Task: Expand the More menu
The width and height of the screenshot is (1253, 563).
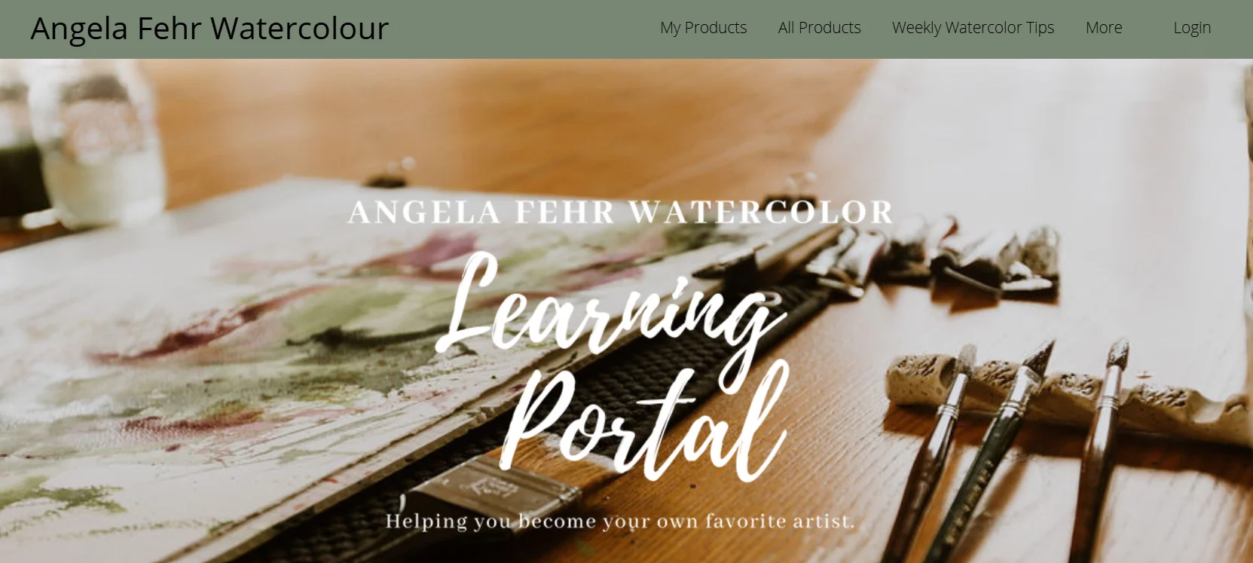Action: [1104, 28]
